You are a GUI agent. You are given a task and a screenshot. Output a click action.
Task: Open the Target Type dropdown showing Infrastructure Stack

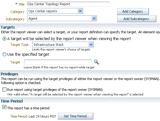[x=63, y=45]
